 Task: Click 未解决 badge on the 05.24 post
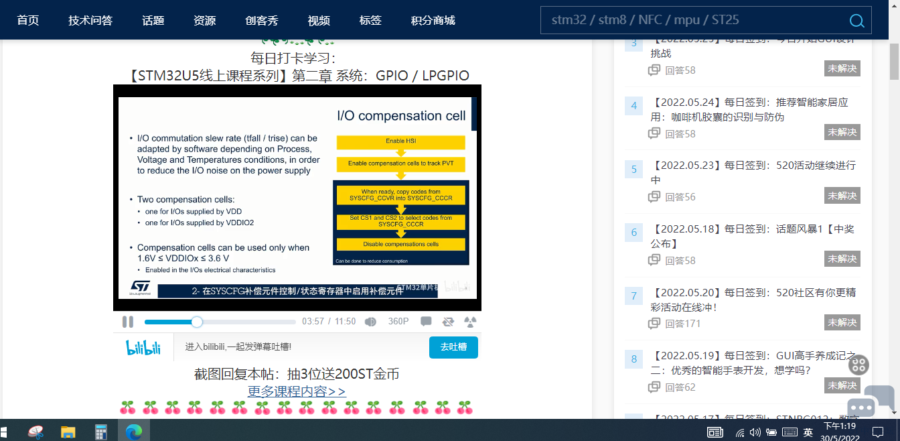(x=842, y=132)
